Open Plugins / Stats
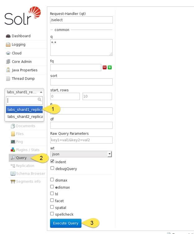Viewport: 194px width, 234px height. (28, 150)
